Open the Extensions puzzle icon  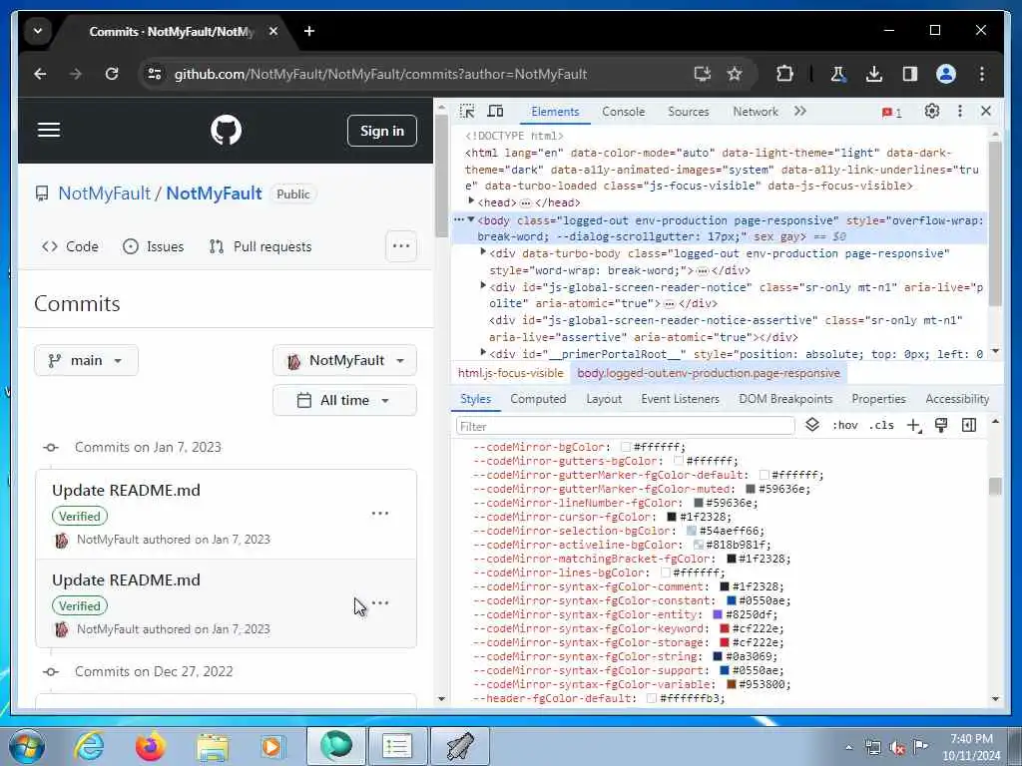784,74
